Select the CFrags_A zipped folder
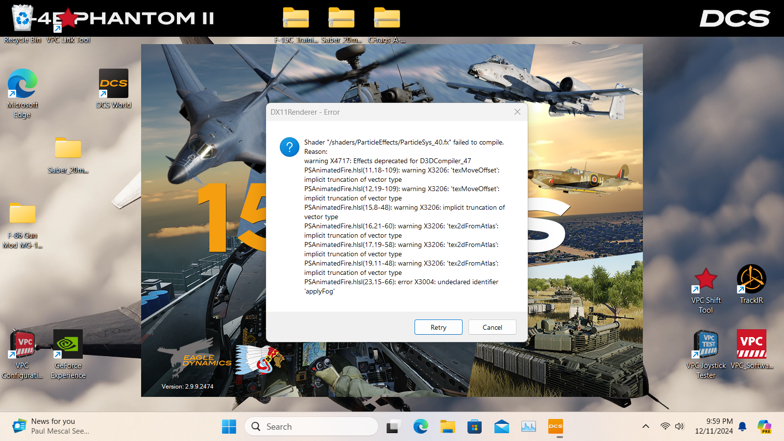784x441 pixels. pyautogui.click(x=387, y=24)
